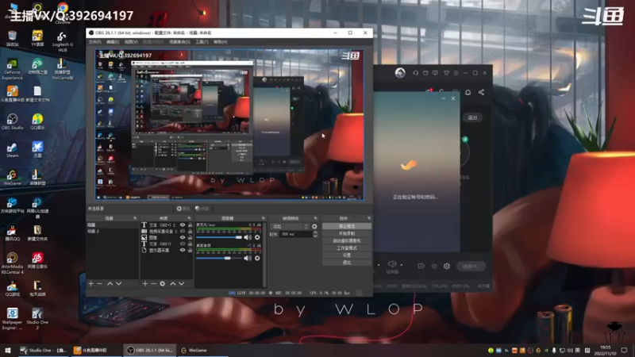Click the 滤镜 filters button above Sources
The image size is (635, 357).
[202, 209]
